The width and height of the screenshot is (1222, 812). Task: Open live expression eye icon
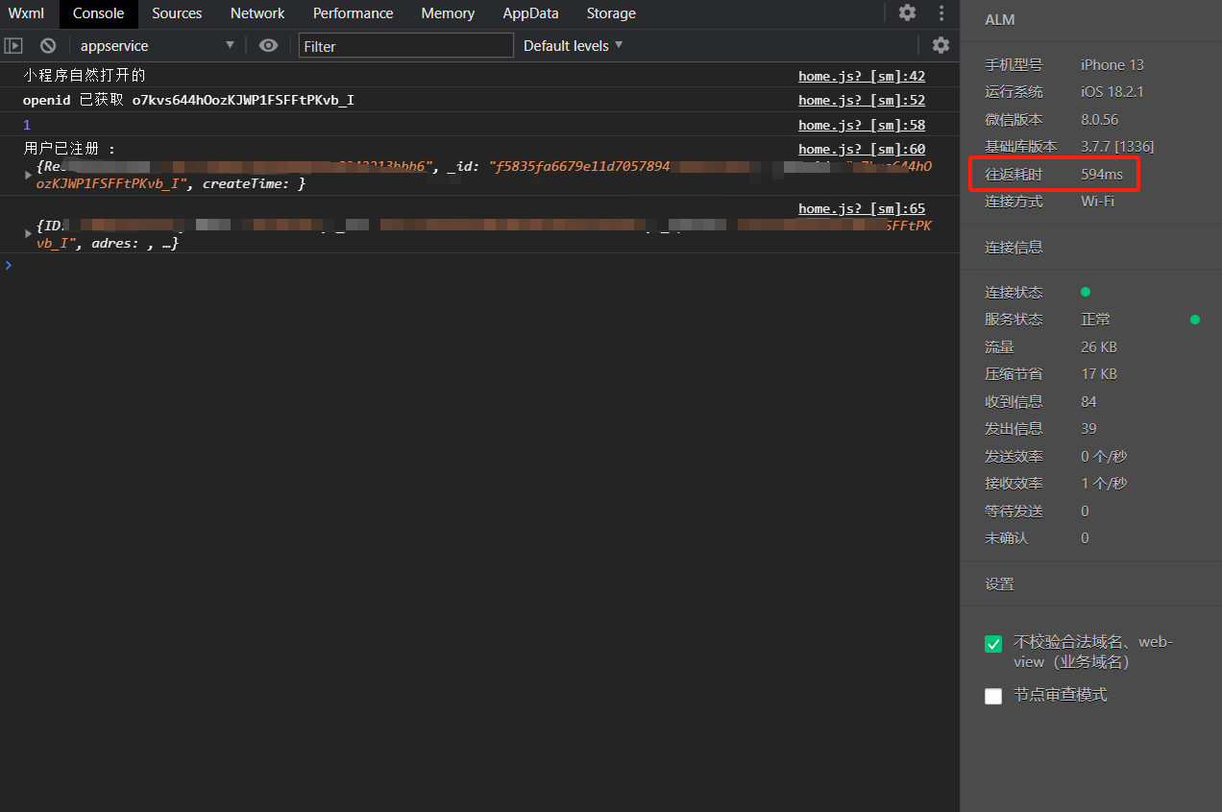pyautogui.click(x=268, y=45)
